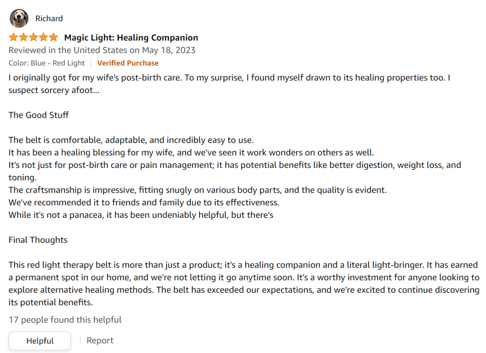Open review title Magic Light: Healing Companion
This screenshot has width=486, height=353.
[x=132, y=37]
